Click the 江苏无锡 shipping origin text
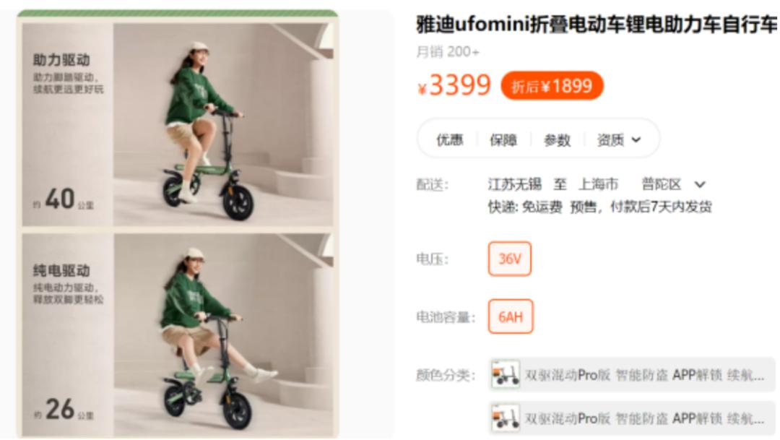The image size is (780, 440). [514, 185]
